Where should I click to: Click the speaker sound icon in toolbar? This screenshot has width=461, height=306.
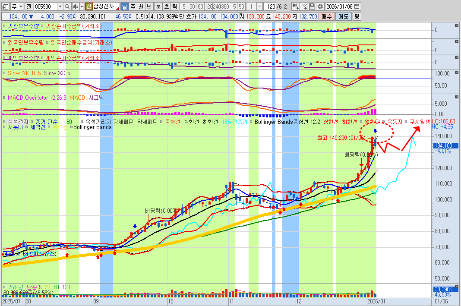76,6
